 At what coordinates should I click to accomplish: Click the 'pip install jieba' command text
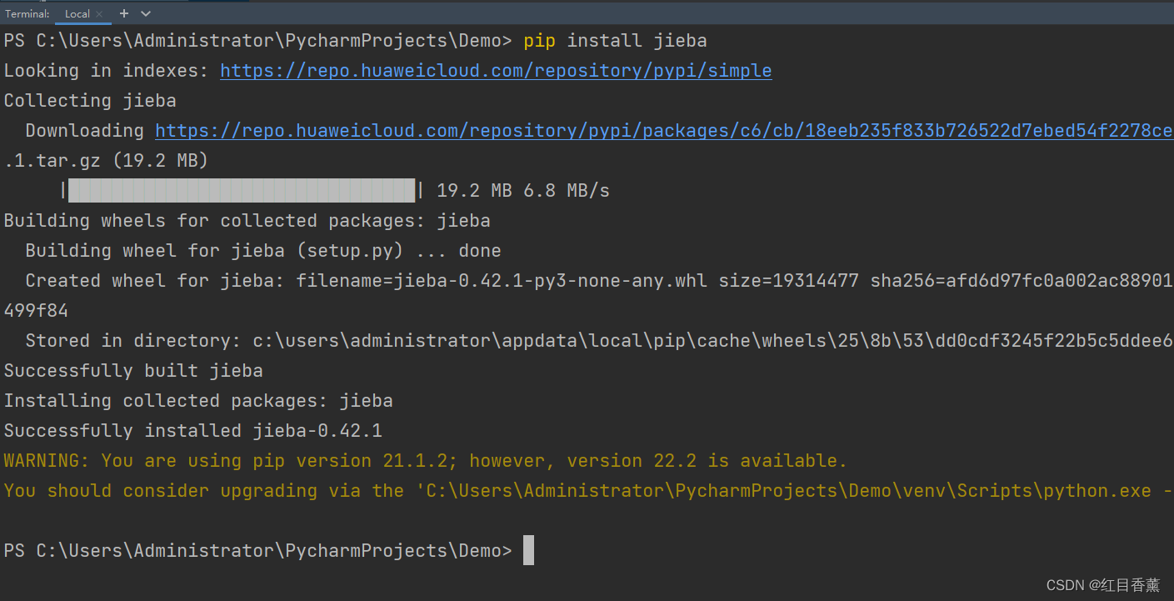[x=614, y=40]
